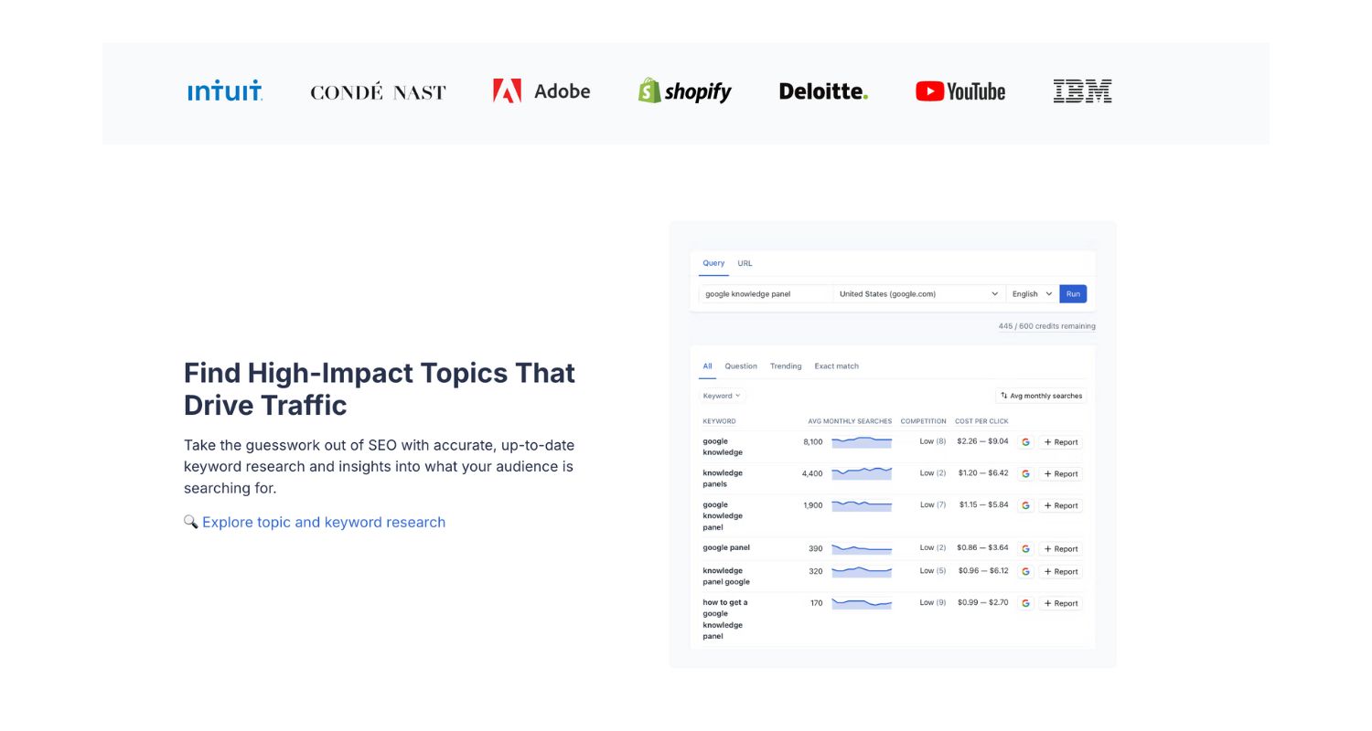Click Google icon in 'google panel' row
This screenshot has width=1372, height=731.
(1025, 549)
